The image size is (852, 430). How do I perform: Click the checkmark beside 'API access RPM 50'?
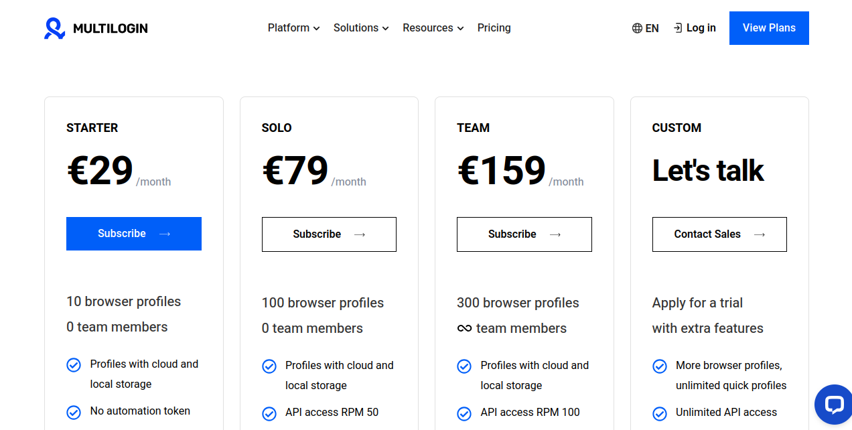point(269,413)
